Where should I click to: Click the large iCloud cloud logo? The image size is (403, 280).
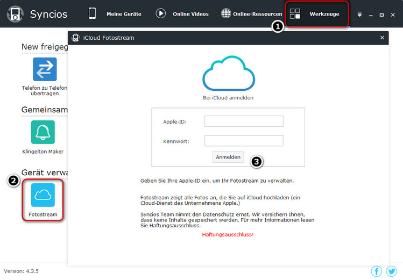point(229,73)
